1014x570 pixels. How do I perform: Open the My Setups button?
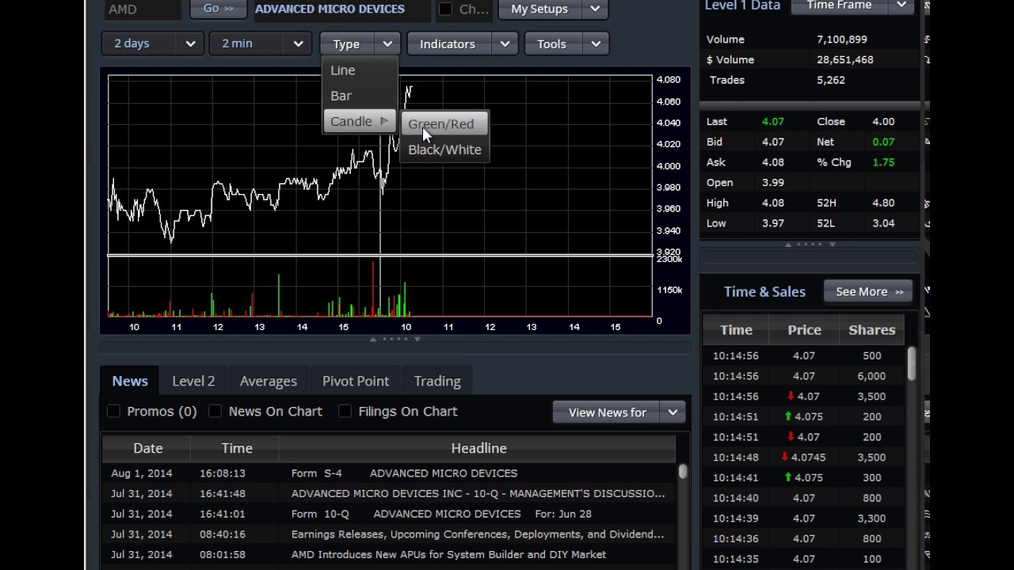[539, 9]
